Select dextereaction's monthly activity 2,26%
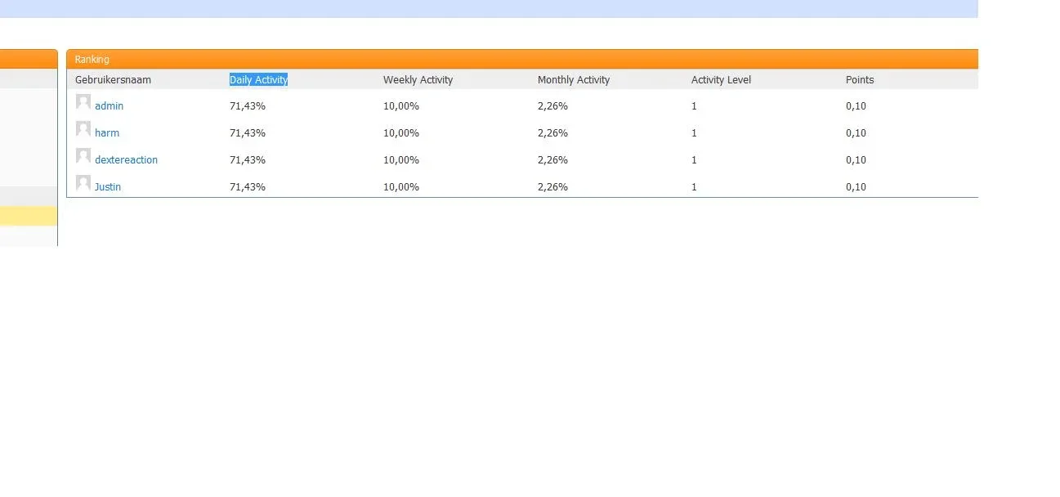Image resolution: width=1060 pixels, height=497 pixels. (x=552, y=160)
